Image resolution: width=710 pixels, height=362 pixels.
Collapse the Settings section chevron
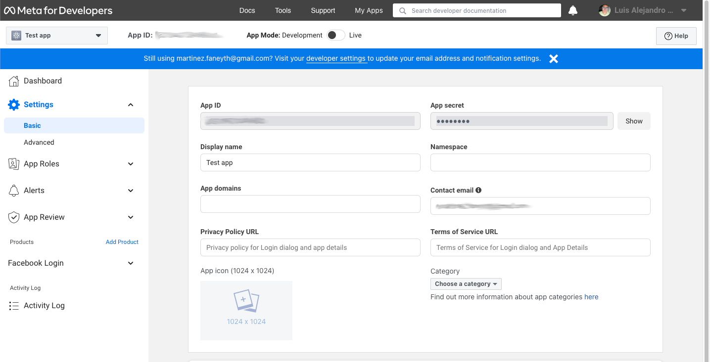pyautogui.click(x=131, y=105)
